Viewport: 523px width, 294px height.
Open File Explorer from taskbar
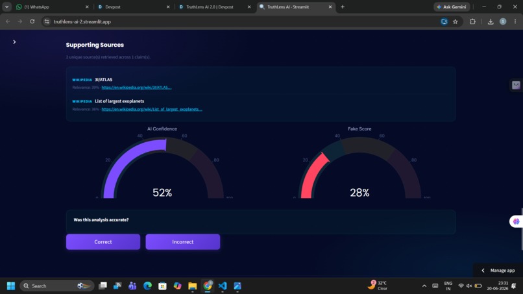(x=193, y=286)
